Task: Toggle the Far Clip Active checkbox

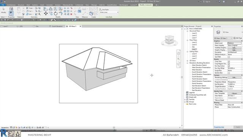Action: (229, 66)
